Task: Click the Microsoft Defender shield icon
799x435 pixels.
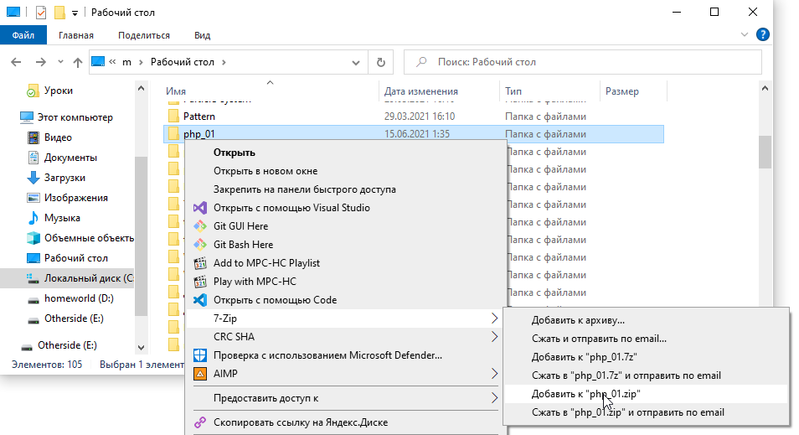Action: pos(199,355)
